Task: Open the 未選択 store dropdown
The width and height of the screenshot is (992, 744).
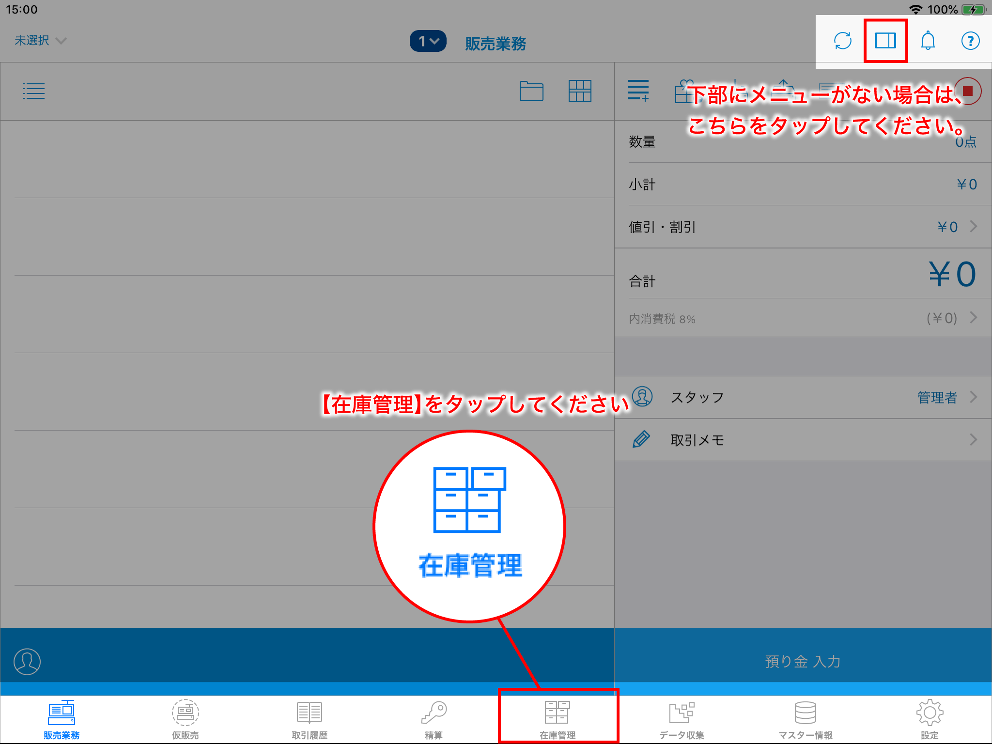Action: pos(40,41)
